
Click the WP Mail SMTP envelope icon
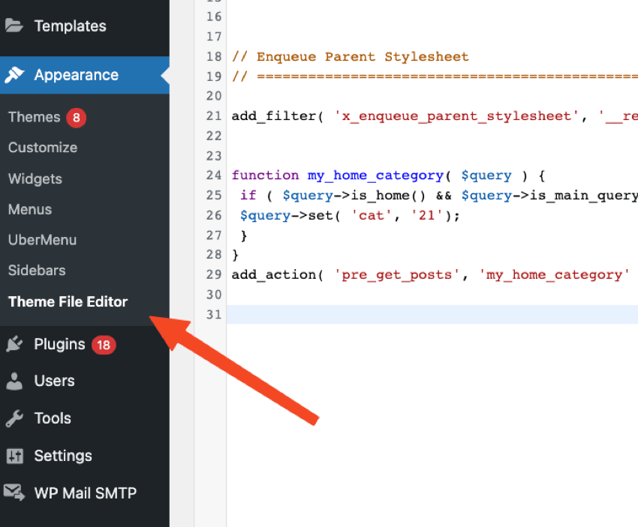[x=14, y=493]
